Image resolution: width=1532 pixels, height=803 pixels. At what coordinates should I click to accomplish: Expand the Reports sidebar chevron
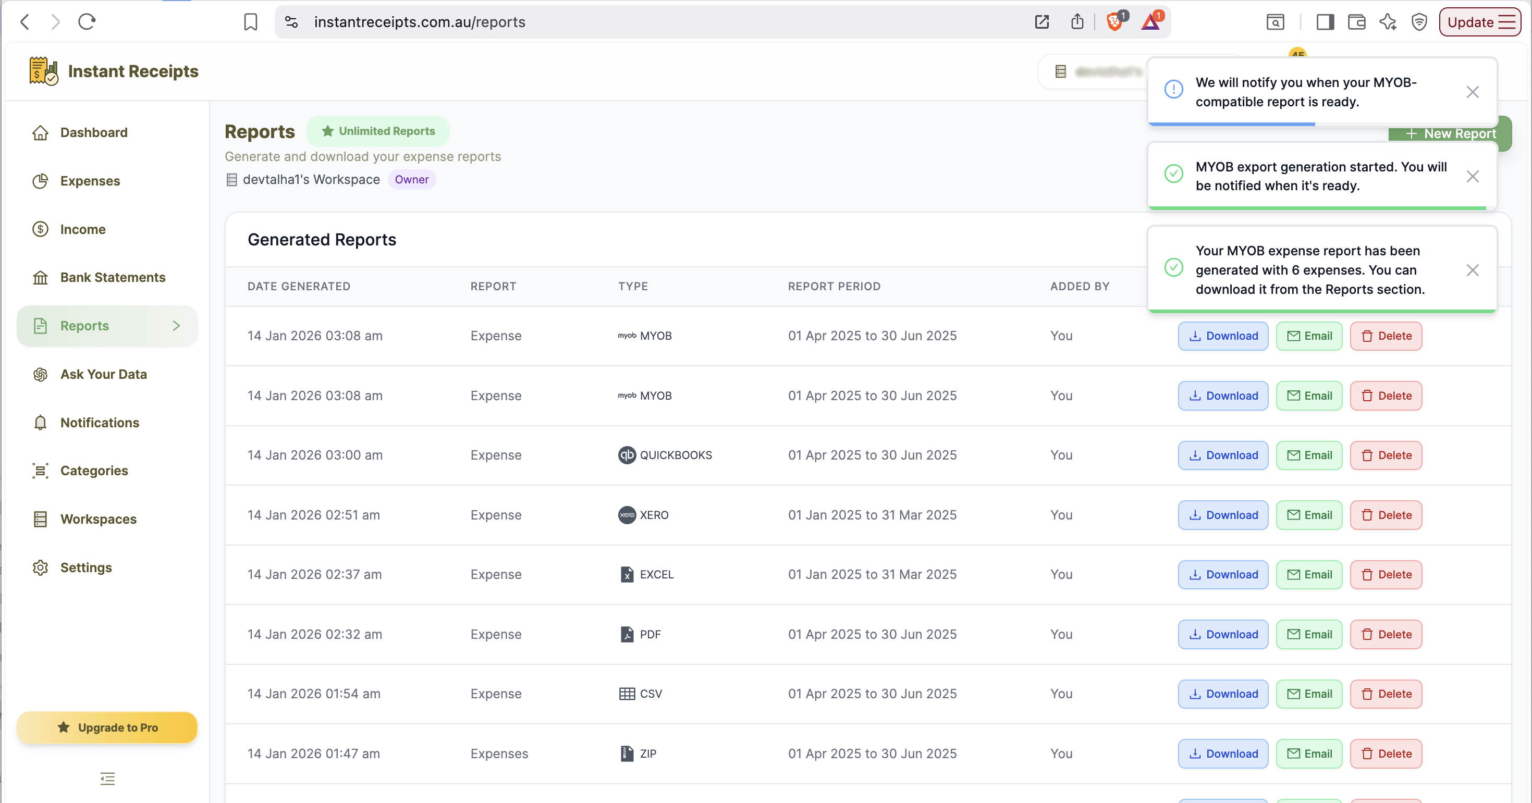(x=176, y=326)
